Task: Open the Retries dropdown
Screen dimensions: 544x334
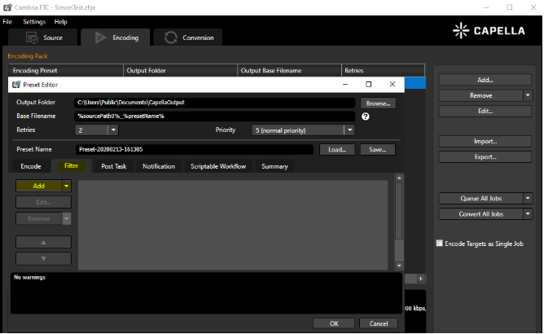Action: (113, 130)
